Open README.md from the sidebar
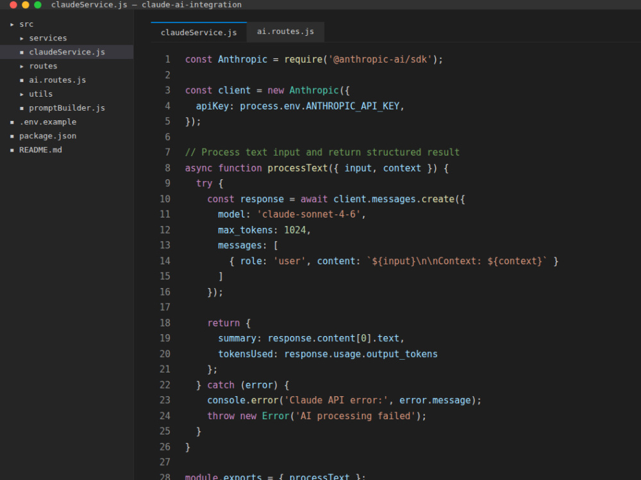This screenshot has height=480, width=641. [x=67, y=150]
